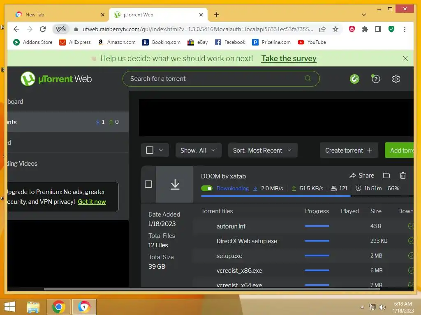
Task: Click the Progress column header
Action: pyautogui.click(x=317, y=211)
